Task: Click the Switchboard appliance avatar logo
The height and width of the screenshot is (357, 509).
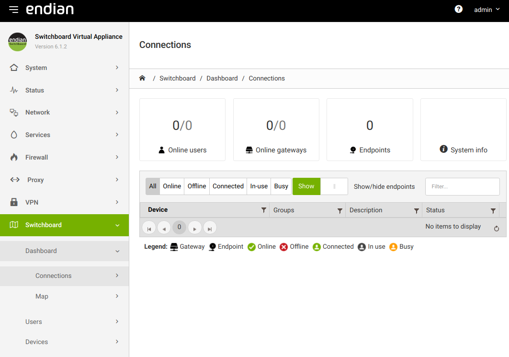Action: [18, 42]
